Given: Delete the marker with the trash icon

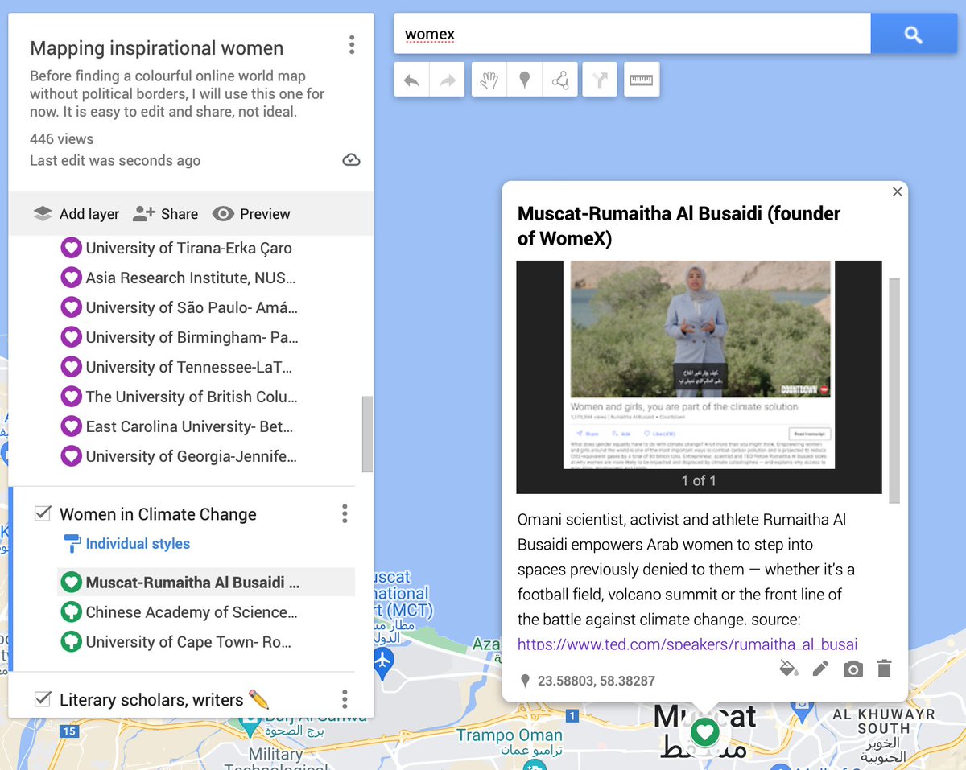Looking at the screenshot, I should [x=884, y=669].
